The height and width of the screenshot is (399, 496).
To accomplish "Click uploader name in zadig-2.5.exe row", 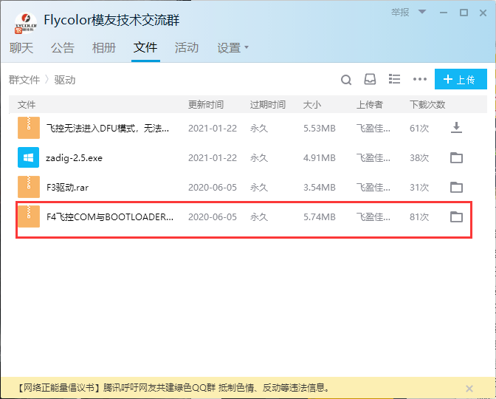I will click(x=373, y=157).
